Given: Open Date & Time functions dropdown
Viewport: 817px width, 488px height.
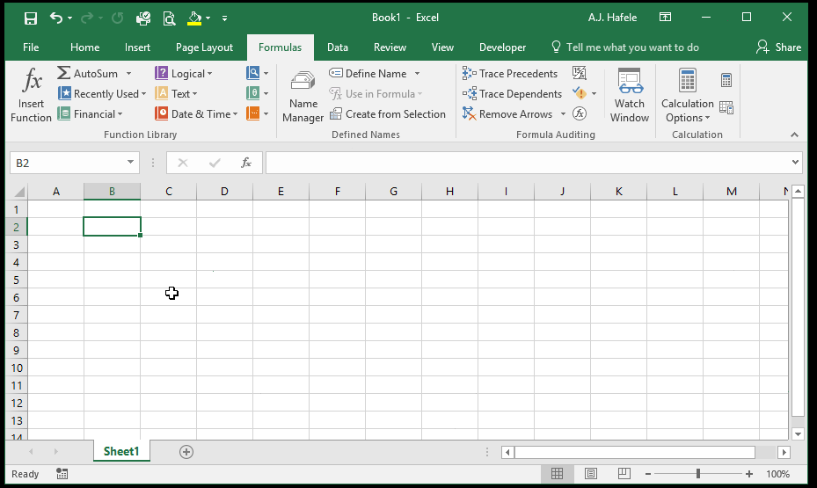Looking at the screenshot, I should point(196,114).
